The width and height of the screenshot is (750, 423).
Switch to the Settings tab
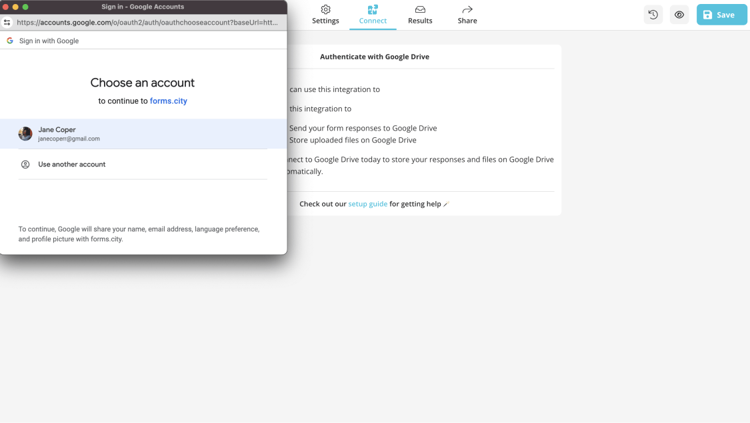coord(325,15)
